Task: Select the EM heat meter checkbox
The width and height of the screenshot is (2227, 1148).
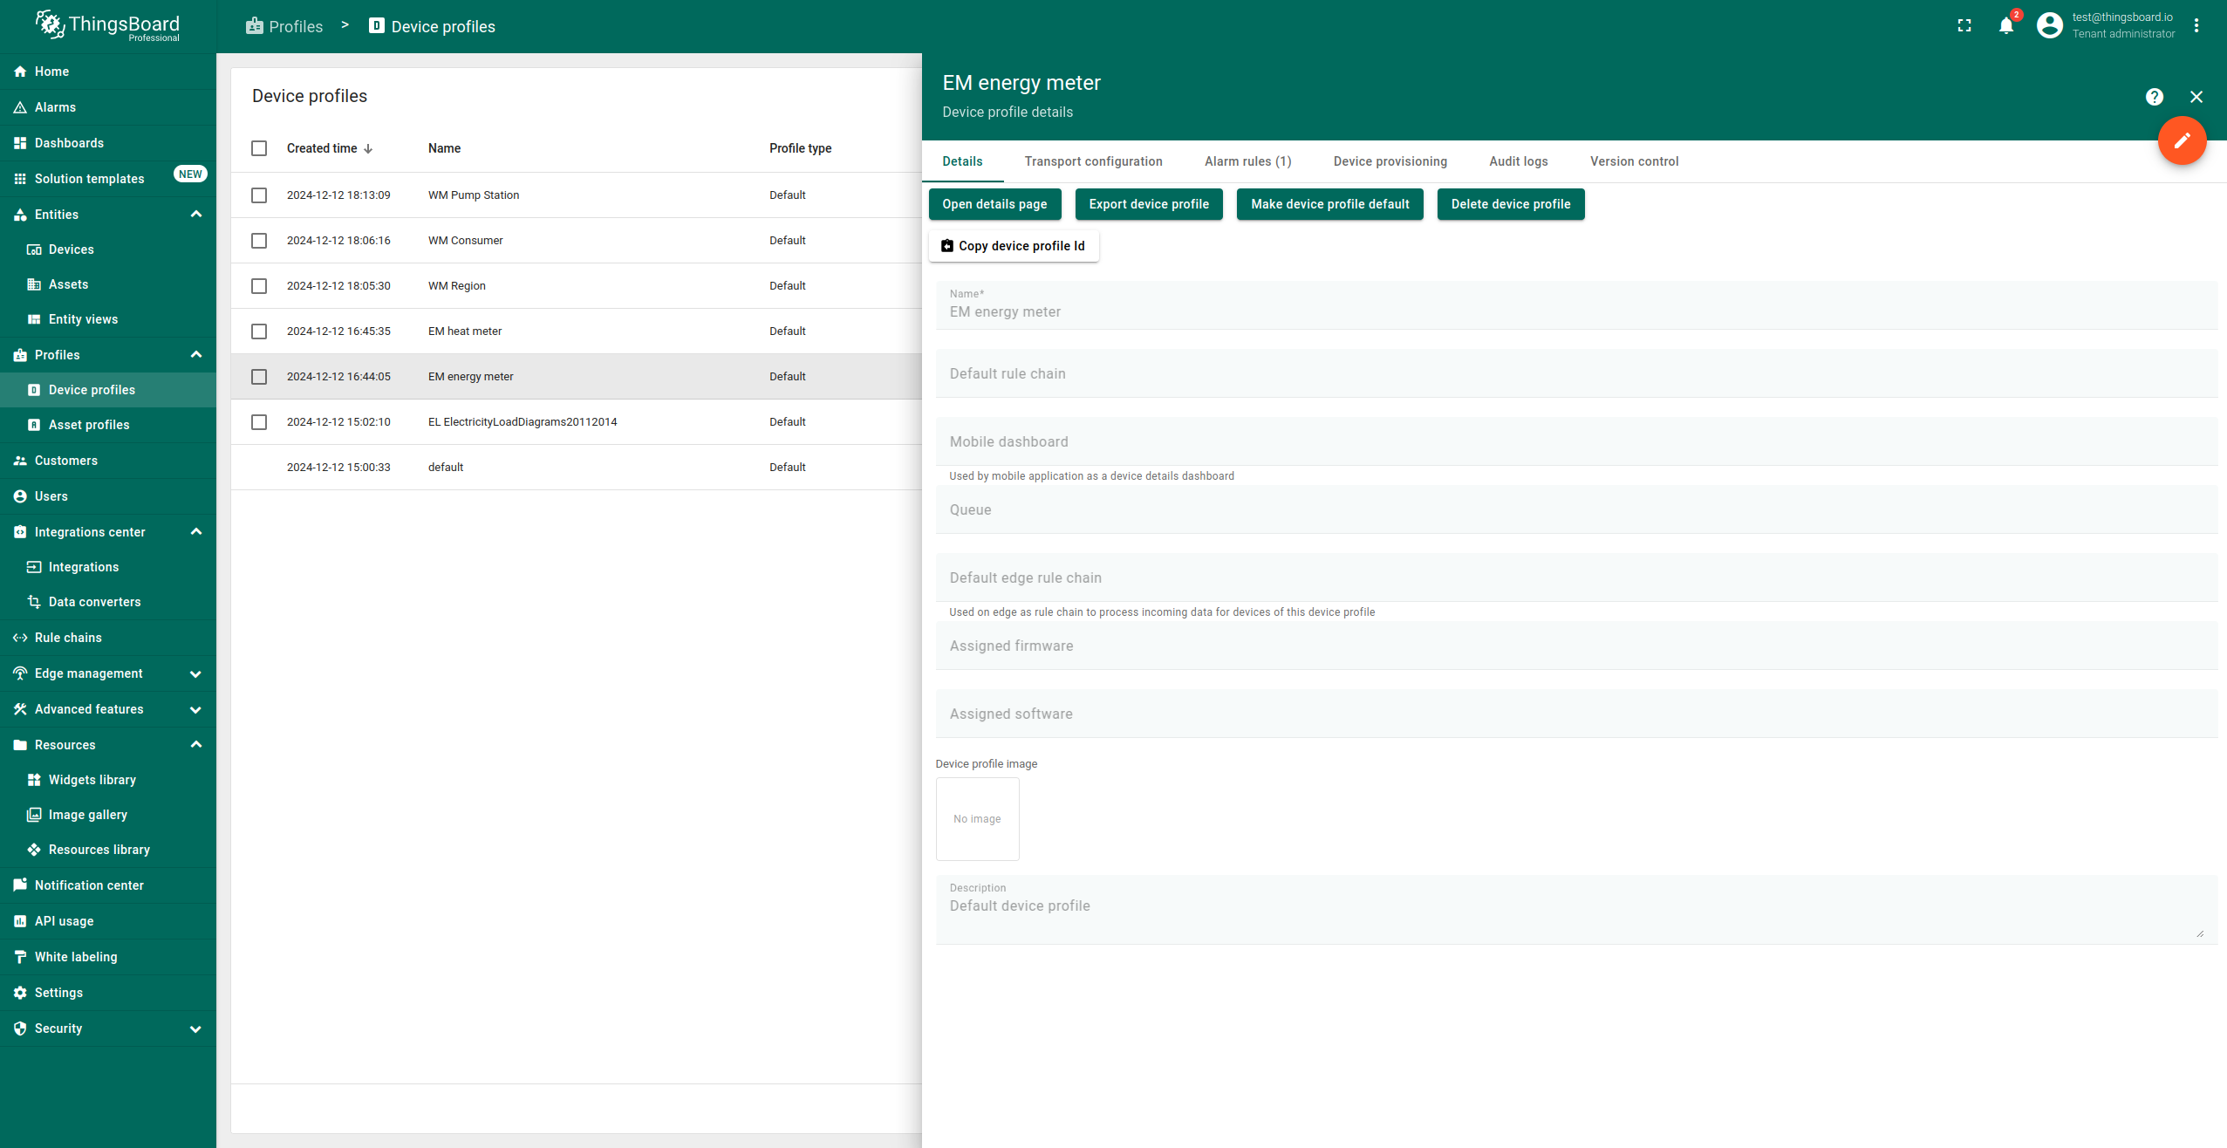Action: (259, 331)
